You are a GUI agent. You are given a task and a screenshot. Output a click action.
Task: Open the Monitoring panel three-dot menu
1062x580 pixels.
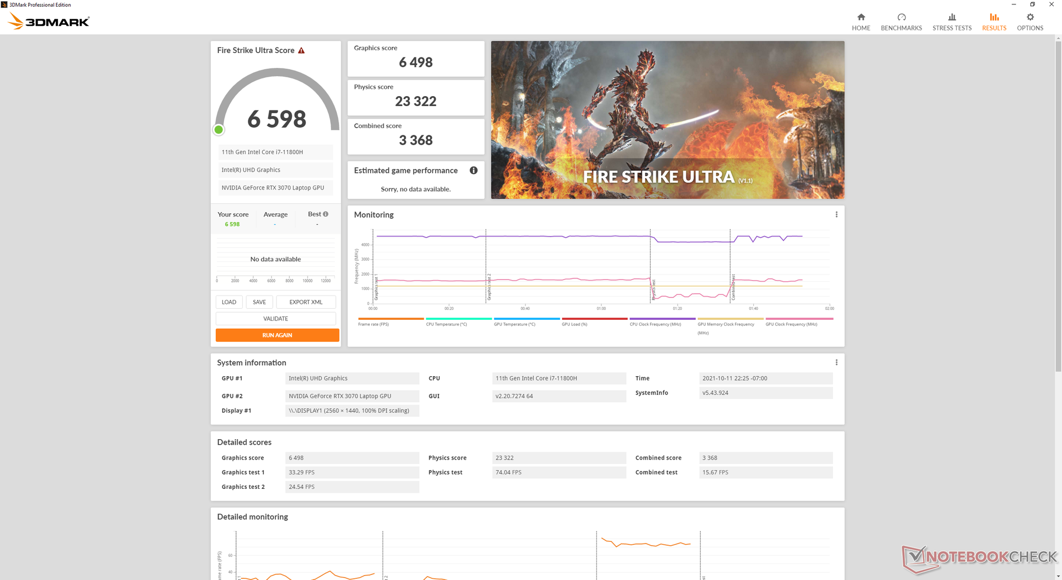click(836, 214)
